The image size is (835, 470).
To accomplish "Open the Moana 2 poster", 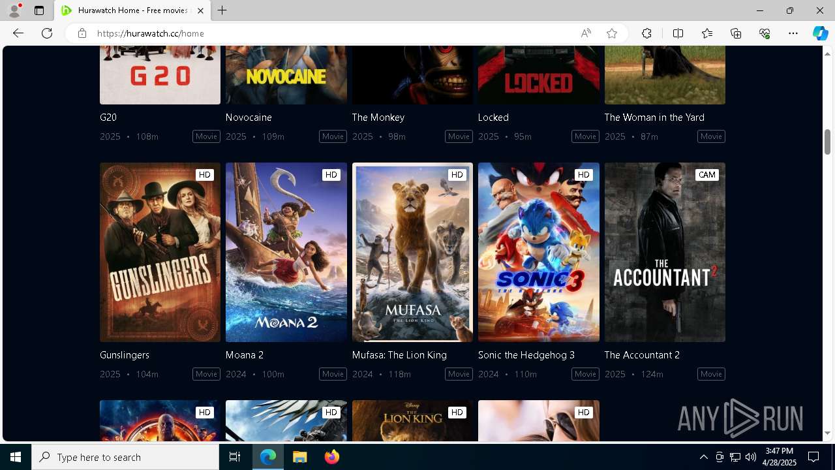I will (286, 252).
